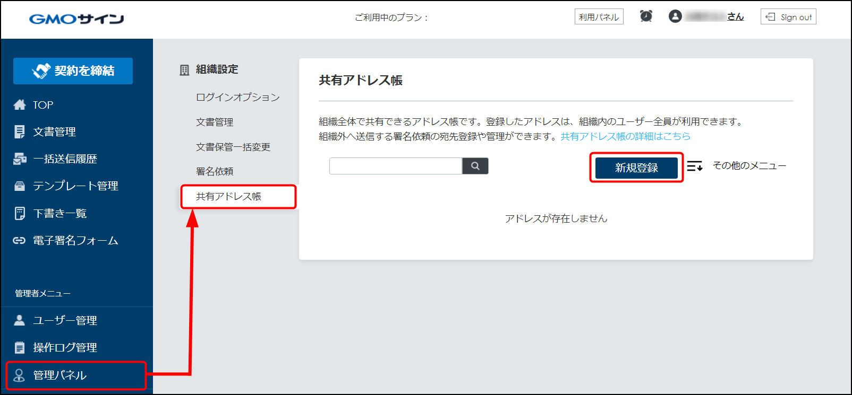Click the address book search field

click(396, 166)
